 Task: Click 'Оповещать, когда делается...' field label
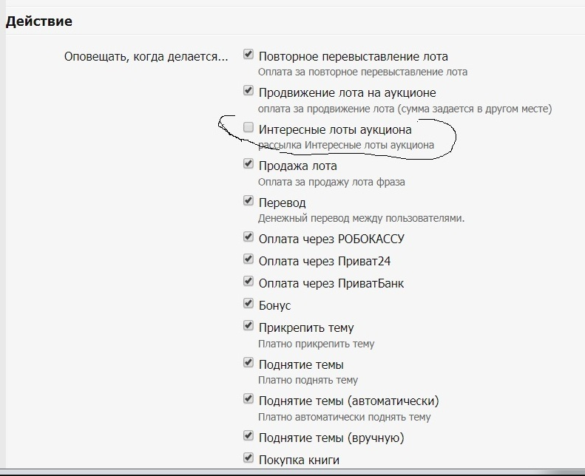[146, 57]
